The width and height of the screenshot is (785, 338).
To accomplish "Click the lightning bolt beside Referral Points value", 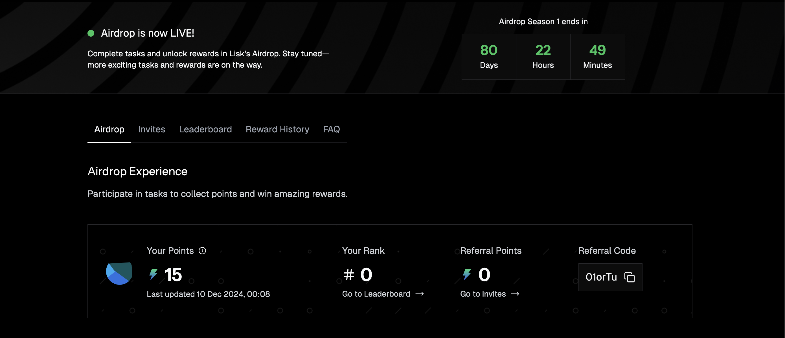I will pyautogui.click(x=466, y=274).
